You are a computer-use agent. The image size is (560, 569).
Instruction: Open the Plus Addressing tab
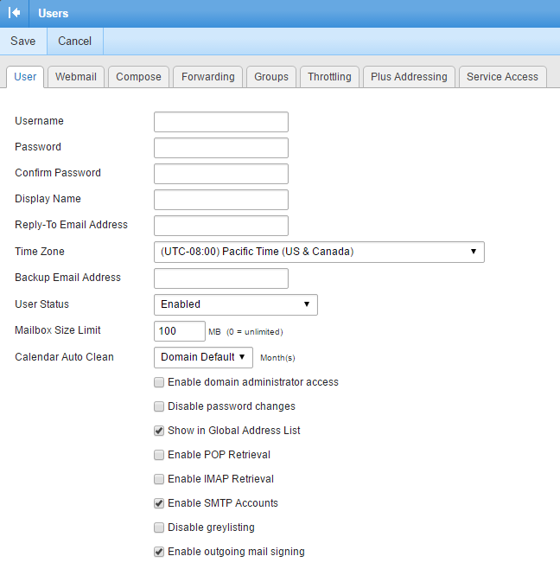tap(409, 77)
